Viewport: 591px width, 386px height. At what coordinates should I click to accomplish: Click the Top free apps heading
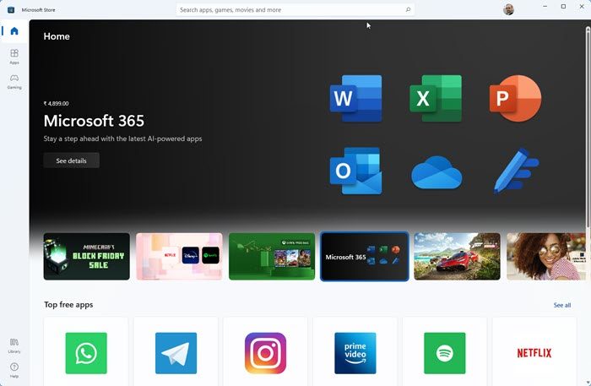click(68, 305)
